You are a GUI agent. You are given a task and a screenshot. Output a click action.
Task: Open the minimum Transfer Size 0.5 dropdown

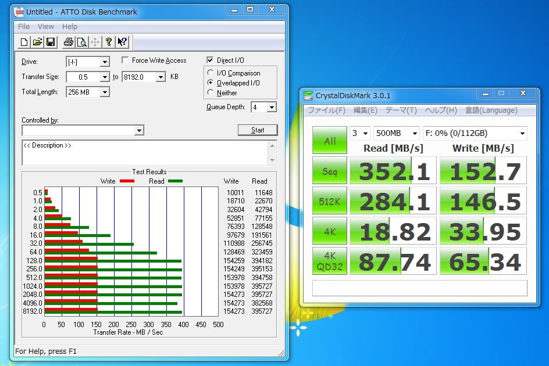tap(105, 77)
